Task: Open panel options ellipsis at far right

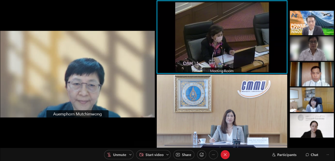Action: (x=327, y=155)
